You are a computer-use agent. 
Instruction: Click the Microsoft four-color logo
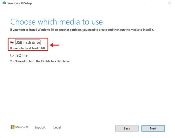[x=12, y=127]
